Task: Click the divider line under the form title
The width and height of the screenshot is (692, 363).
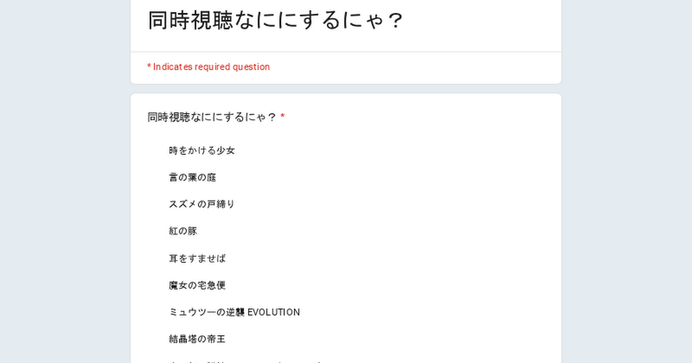Action: click(x=346, y=52)
